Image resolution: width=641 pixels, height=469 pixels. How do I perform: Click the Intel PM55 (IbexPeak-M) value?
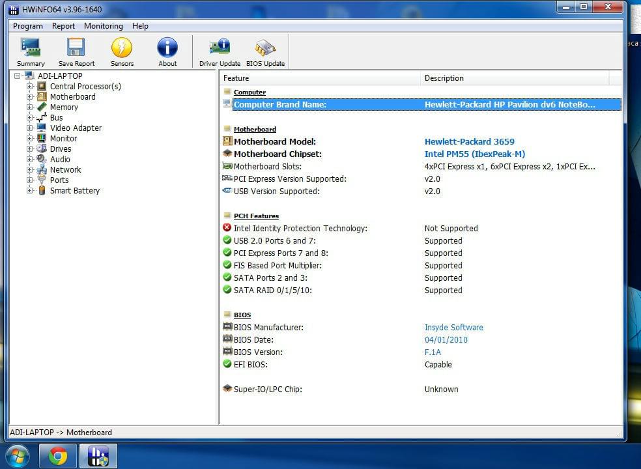(475, 154)
